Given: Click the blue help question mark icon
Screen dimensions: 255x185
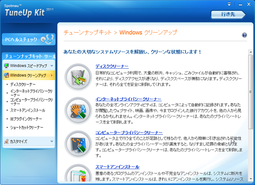Looking at the screenshot, I should (x=244, y=35).
